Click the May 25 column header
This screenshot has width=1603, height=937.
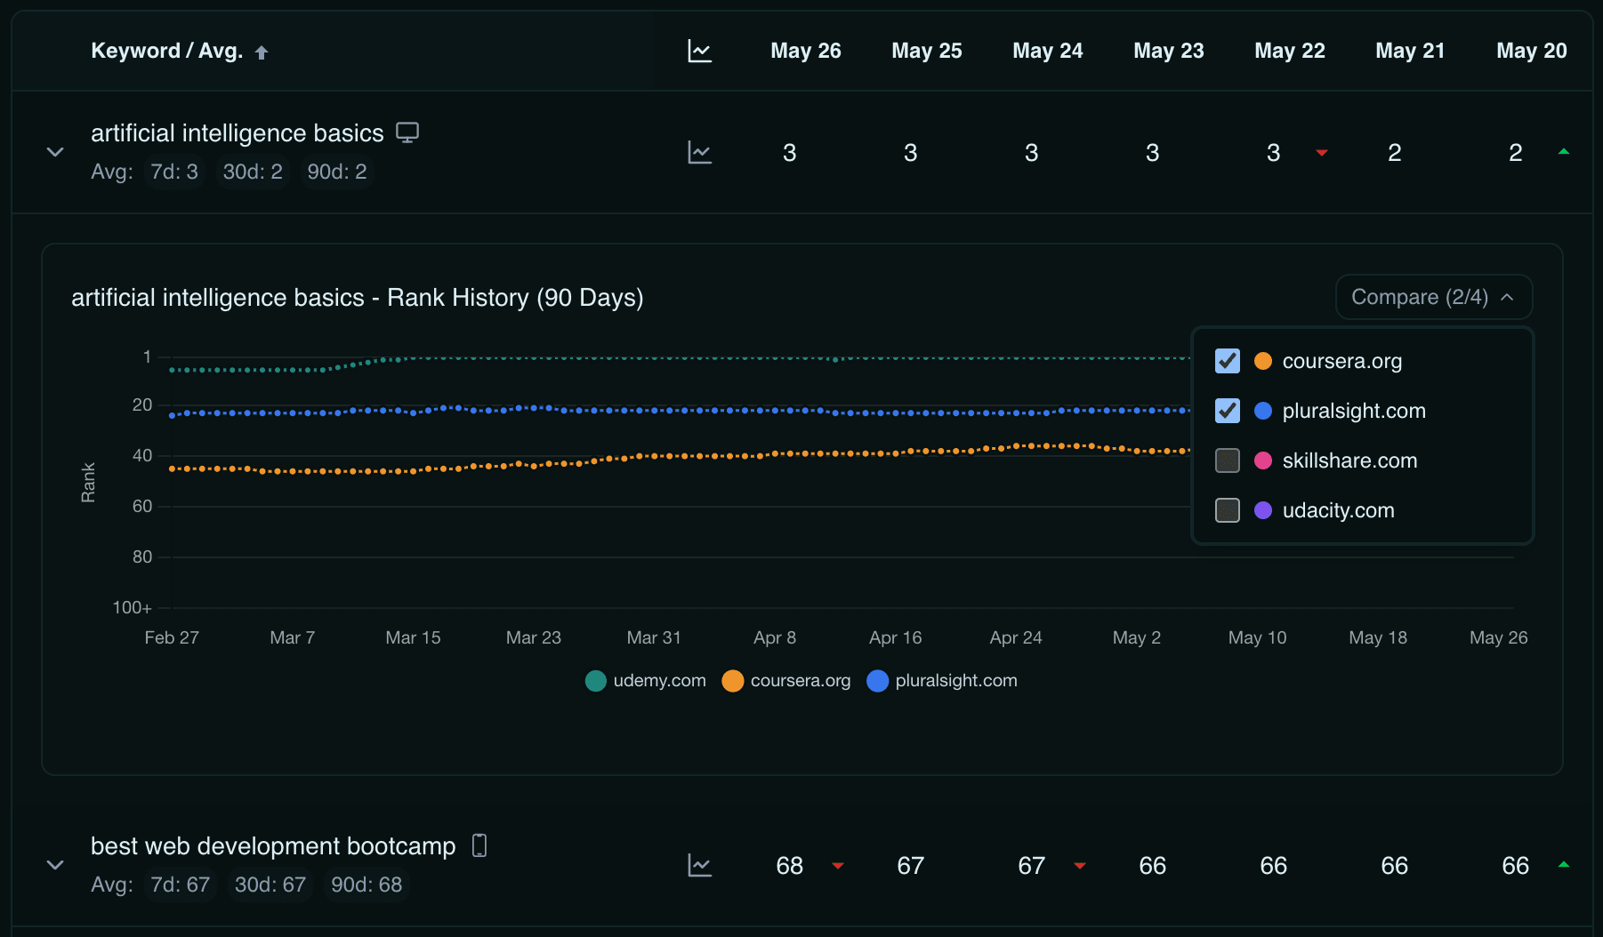pyautogui.click(x=927, y=51)
